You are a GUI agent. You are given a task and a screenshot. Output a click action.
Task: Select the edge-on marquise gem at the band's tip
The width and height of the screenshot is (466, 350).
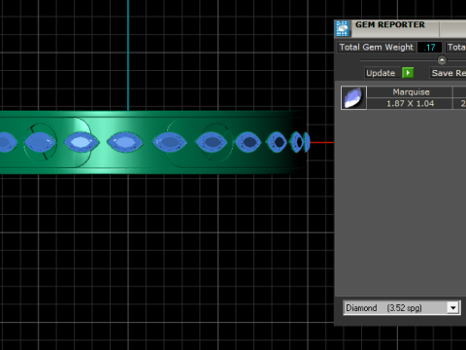(307, 142)
